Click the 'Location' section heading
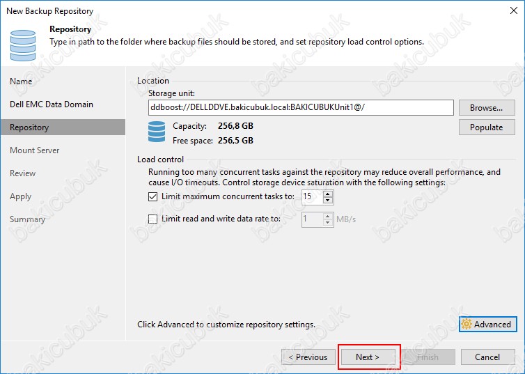 coord(153,81)
